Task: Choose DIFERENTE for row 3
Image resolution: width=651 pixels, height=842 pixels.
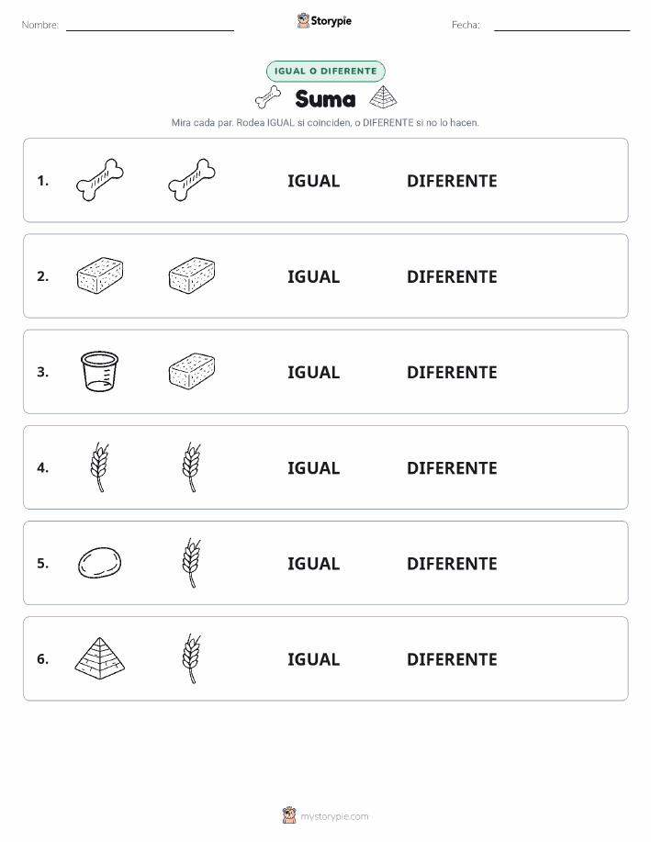Action: point(452,372)
